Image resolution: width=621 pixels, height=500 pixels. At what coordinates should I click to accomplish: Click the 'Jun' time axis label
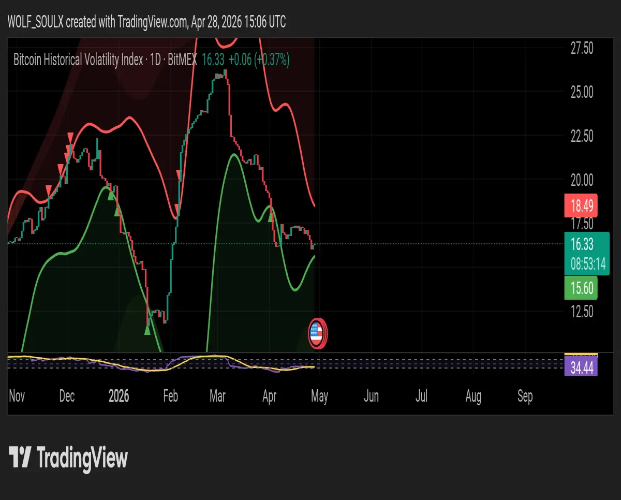point(371,396)
